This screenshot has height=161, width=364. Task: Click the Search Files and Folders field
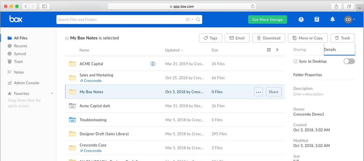[x=119, y=20]
